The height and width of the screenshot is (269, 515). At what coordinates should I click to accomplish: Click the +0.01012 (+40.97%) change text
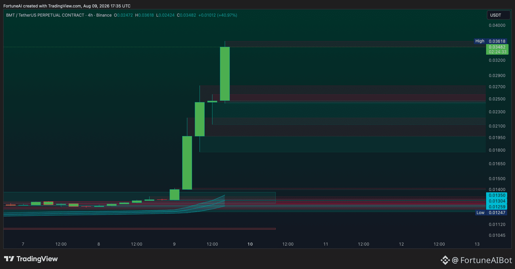tap(218, 15)
